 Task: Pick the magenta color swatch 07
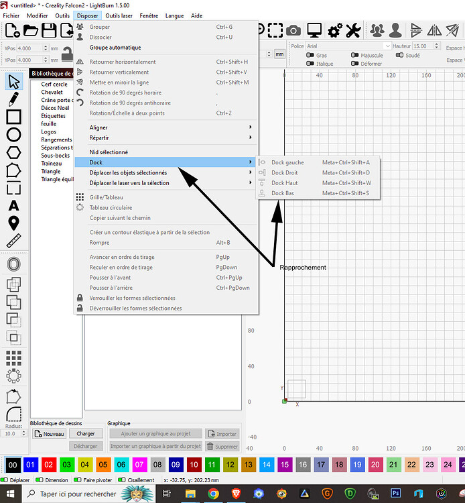(x=139, y=465)
